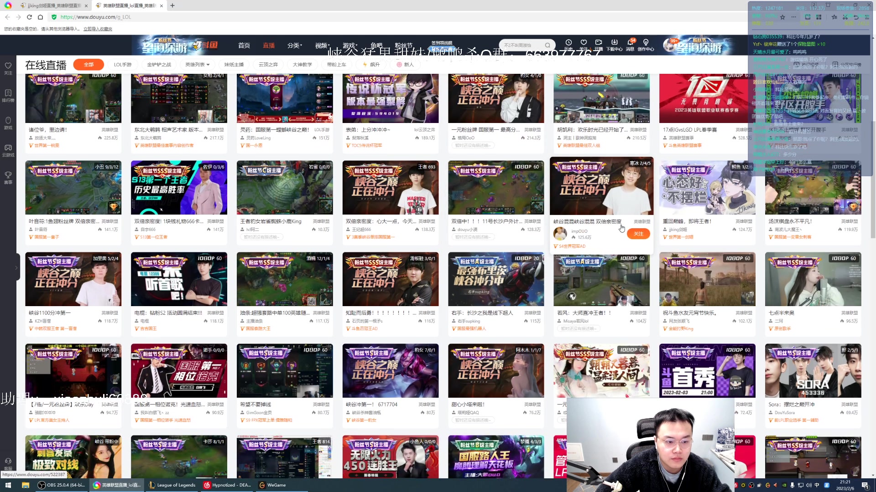Go to 首页 home in the navbar
This screenshot has height=492, width=876.
point(244,46)
